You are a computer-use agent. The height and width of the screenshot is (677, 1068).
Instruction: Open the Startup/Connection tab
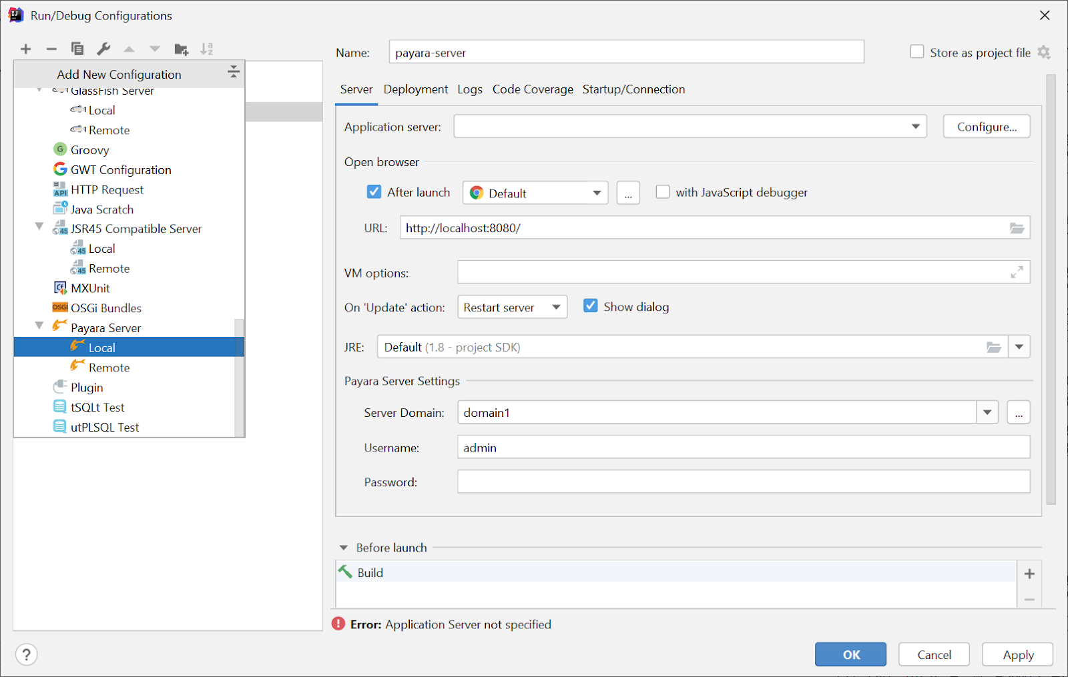tap(633, 89)
